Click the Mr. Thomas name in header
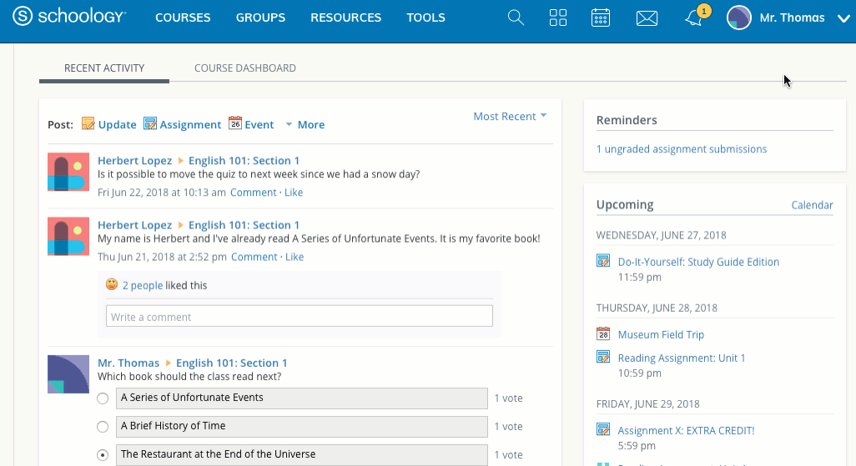 792,18
